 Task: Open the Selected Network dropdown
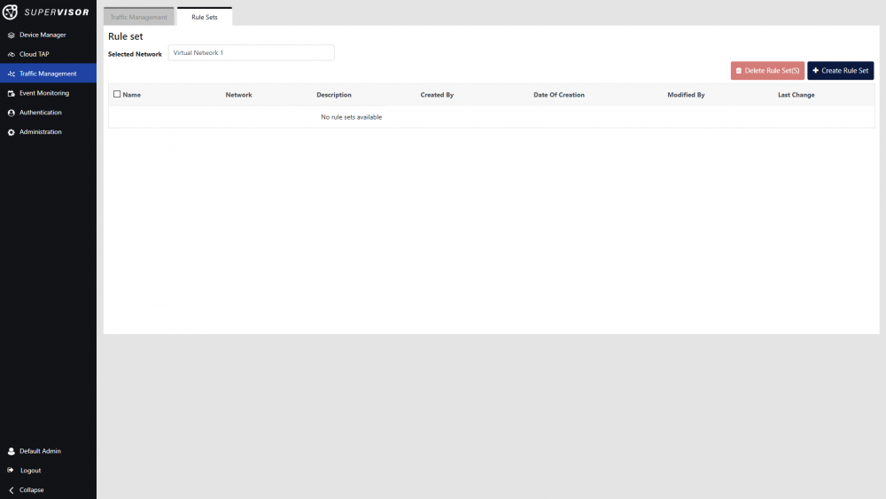tap(251, 53)
